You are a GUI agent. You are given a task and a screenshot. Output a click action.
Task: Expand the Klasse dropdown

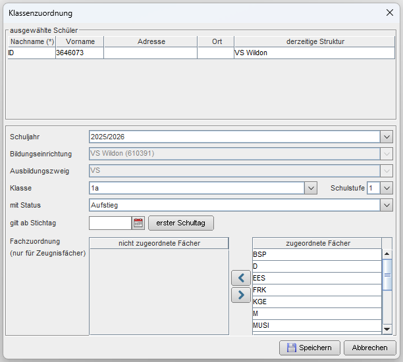[x=311, y=188]
